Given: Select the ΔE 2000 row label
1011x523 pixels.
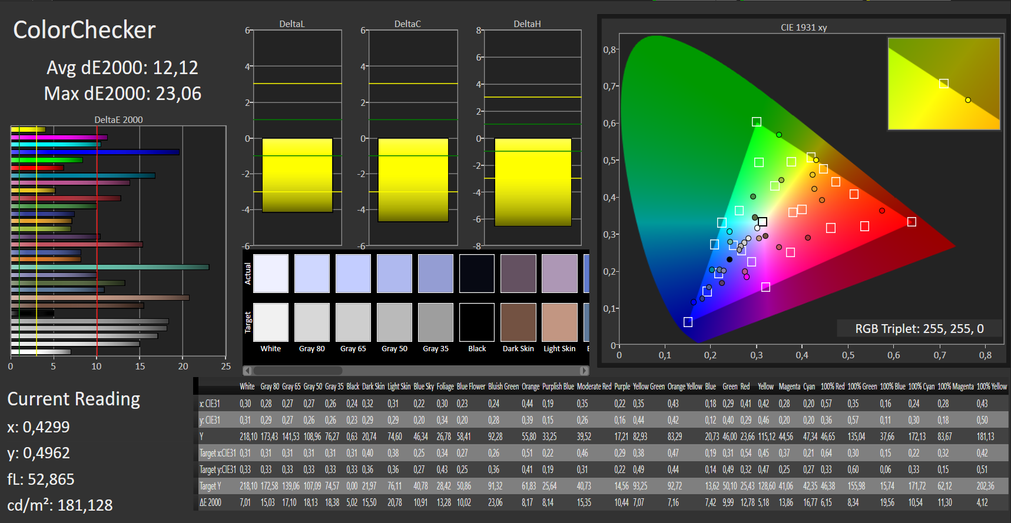Looking at the screenshot, I should tap(210, 502).
